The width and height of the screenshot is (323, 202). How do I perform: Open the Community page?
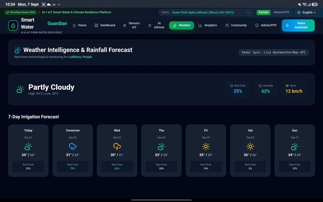(x=236, y=25)
